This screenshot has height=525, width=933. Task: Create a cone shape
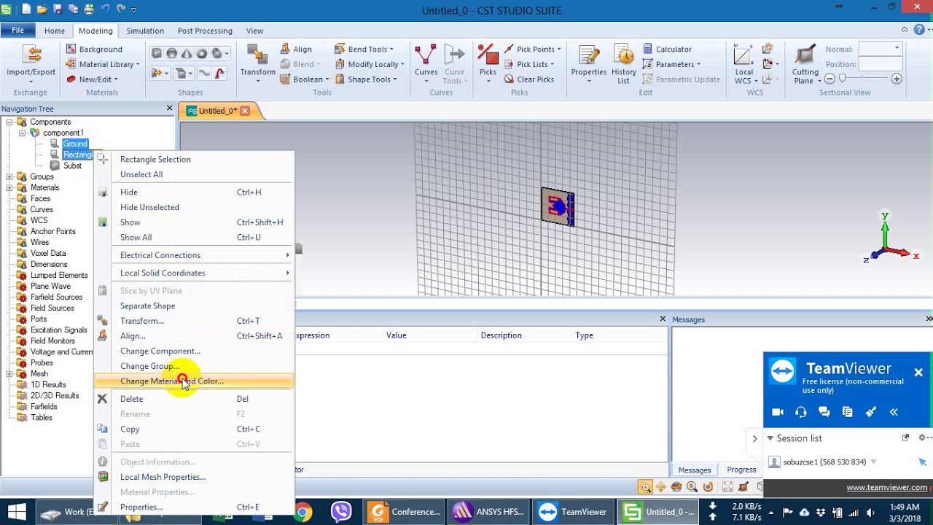pyautogui.click(x=187, y=53)
